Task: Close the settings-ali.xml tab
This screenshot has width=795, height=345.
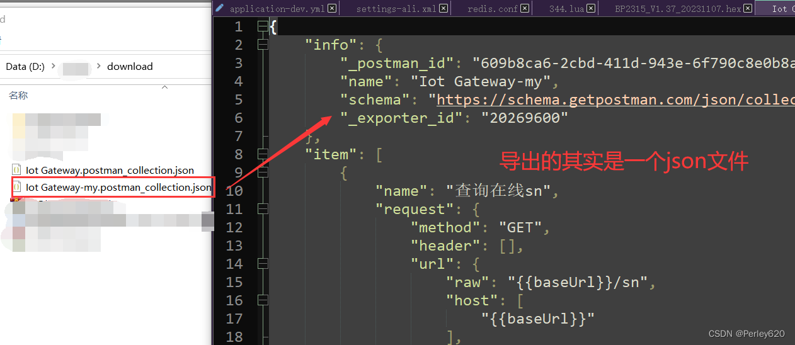Action: 443,9
